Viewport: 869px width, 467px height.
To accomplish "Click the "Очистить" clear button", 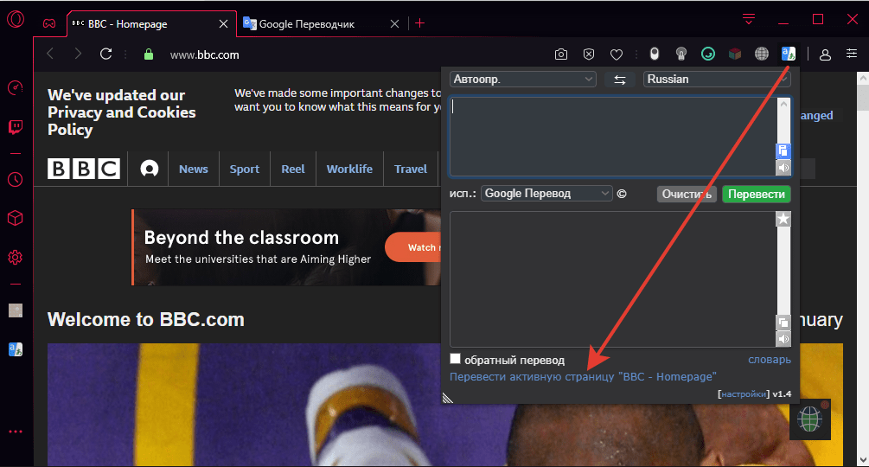I will tap(687, 194).
